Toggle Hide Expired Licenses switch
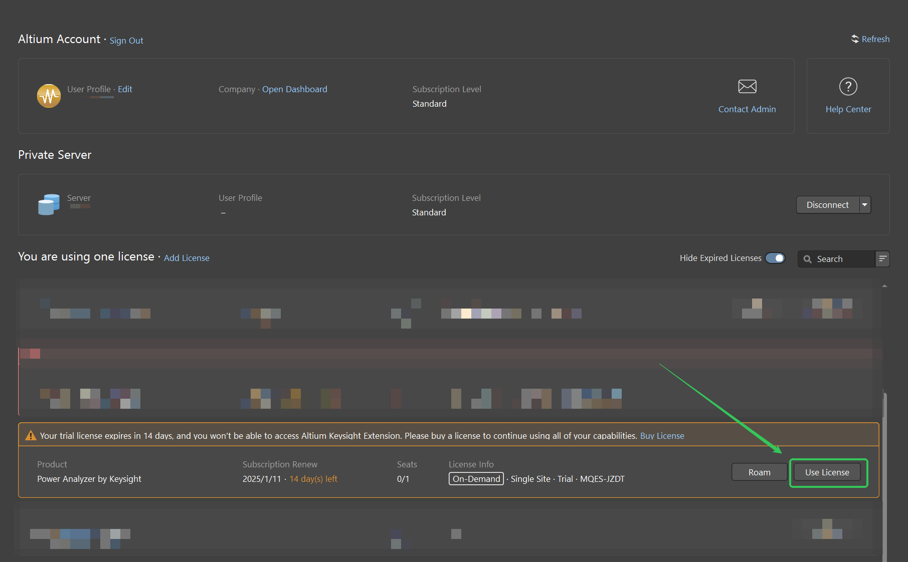The width and height of the screenshot is (908, 562). (775, 258)
